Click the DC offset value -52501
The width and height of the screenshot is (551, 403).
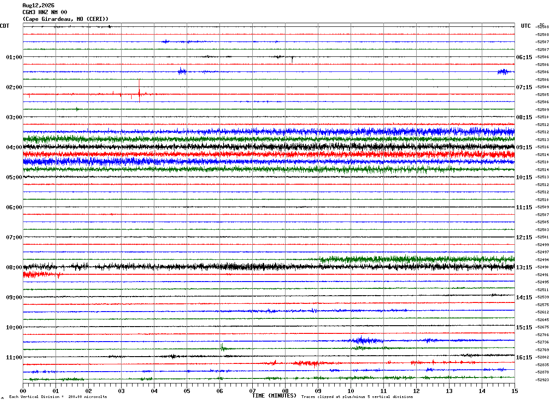(542, 237)
